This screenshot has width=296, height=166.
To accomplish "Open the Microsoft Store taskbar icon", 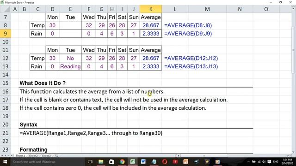I will 111,162.
